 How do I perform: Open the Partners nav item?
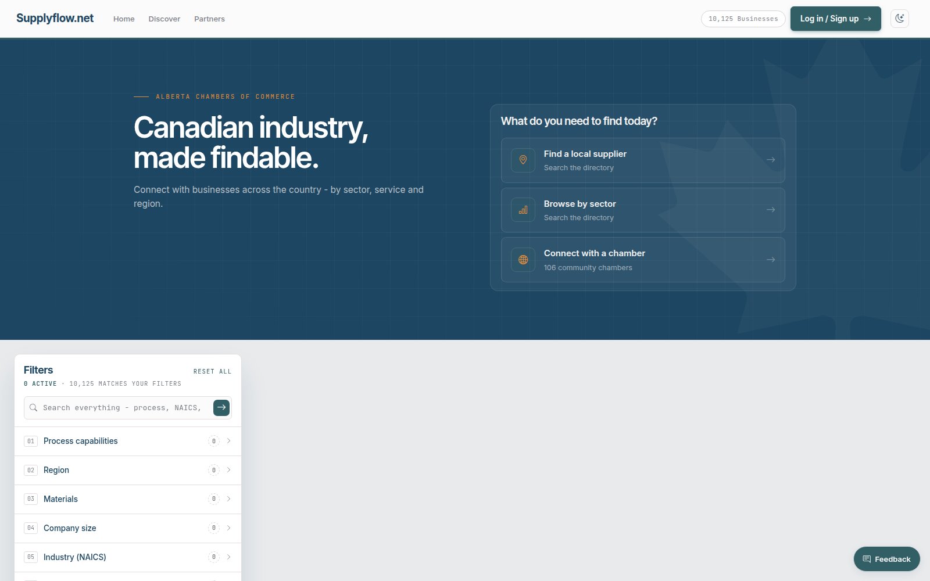209,19
